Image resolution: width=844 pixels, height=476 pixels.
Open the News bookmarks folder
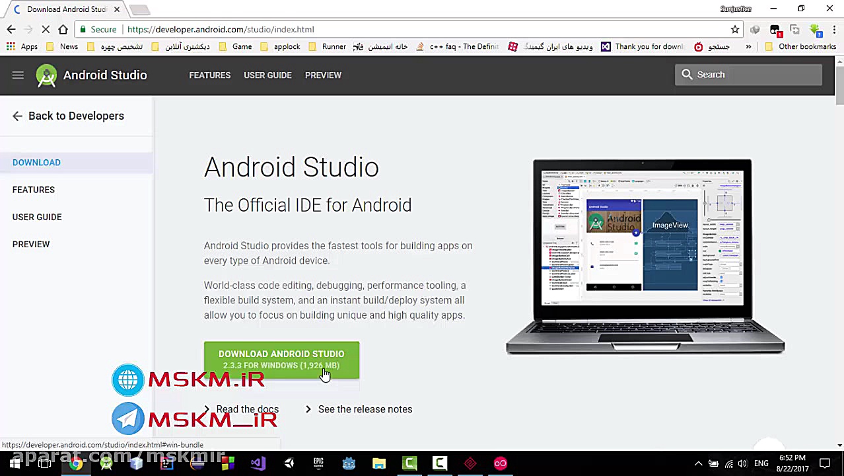click(61, 47)
